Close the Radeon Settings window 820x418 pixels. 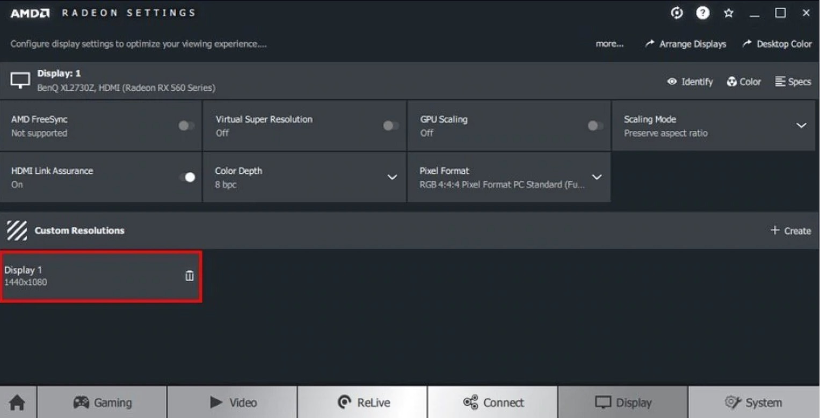click(806, 13)
